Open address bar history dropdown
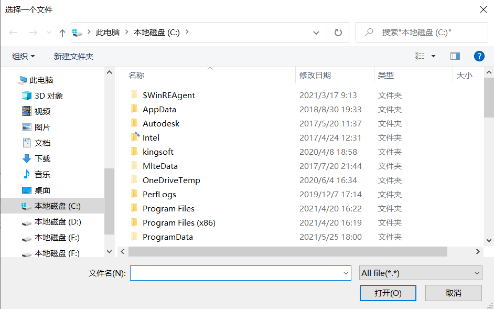494x309 pixels. 316,33
